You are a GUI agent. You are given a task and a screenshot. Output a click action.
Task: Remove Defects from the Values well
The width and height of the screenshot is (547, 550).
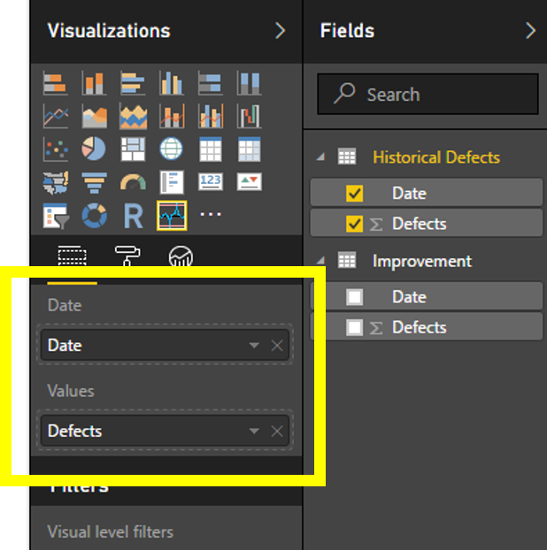(x=277, y=432)
